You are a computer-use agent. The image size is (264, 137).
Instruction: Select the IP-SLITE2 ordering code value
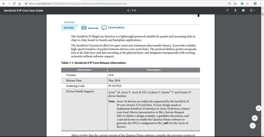tap(115, 86)
